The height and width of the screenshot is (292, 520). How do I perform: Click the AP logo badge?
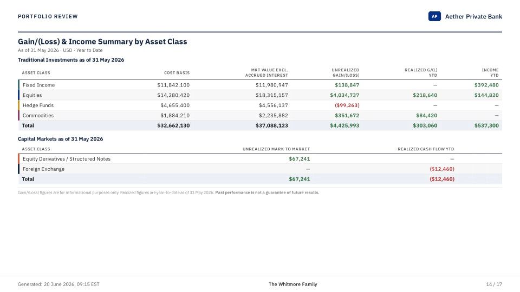(434, 16)
